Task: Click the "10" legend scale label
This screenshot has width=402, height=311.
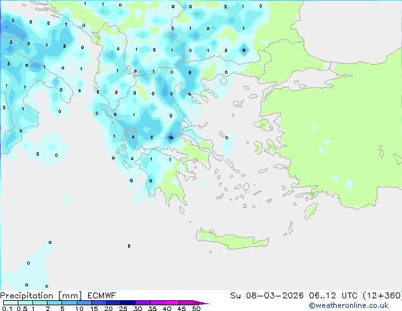Action: pyautogui.click(x=79, y=308)
